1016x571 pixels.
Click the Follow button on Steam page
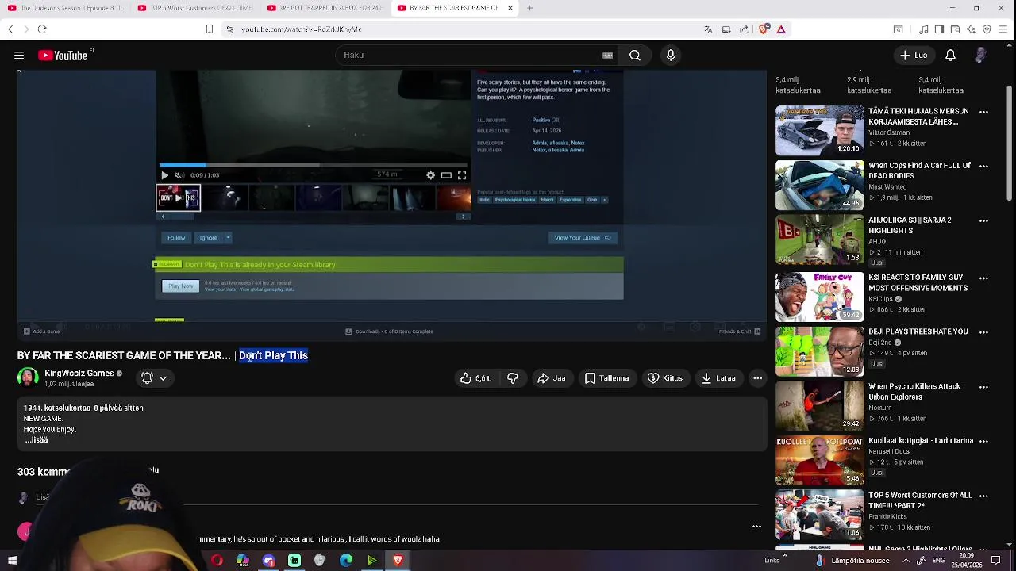click(176, 238)
